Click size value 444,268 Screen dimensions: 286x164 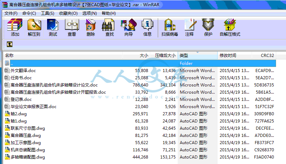coord(141,157)
